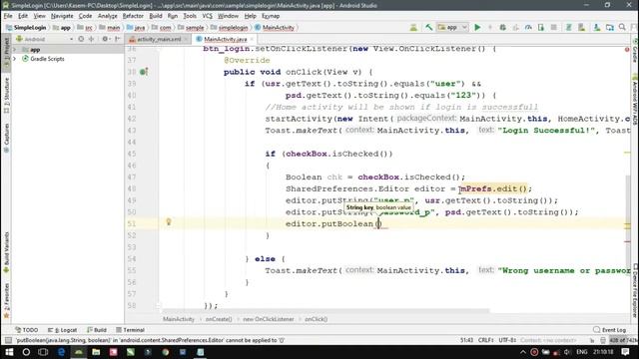Open the Tools menu

190,16
